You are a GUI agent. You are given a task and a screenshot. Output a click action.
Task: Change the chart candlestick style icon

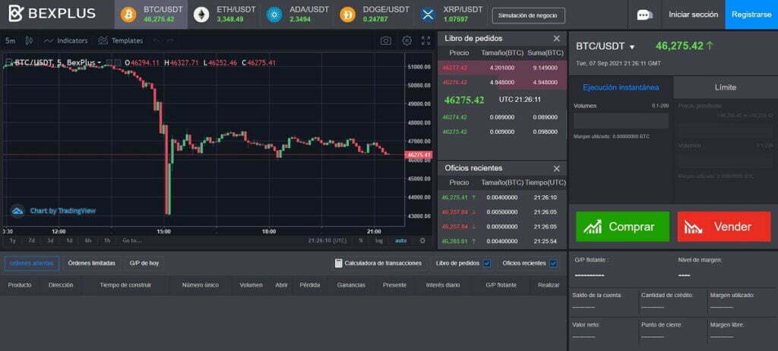[29, 41]
